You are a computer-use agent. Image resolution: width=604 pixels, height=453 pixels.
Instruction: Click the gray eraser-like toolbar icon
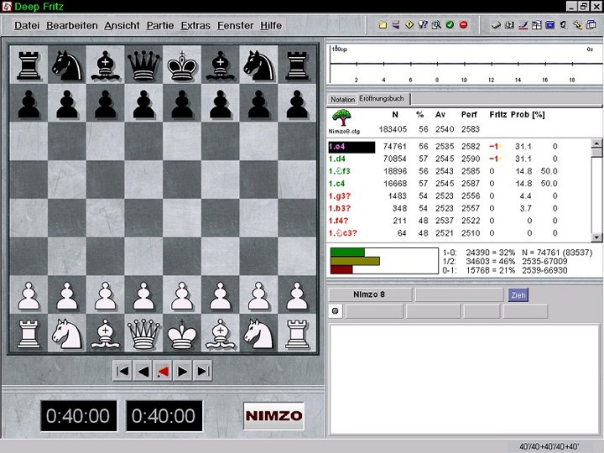pos(496,25)
